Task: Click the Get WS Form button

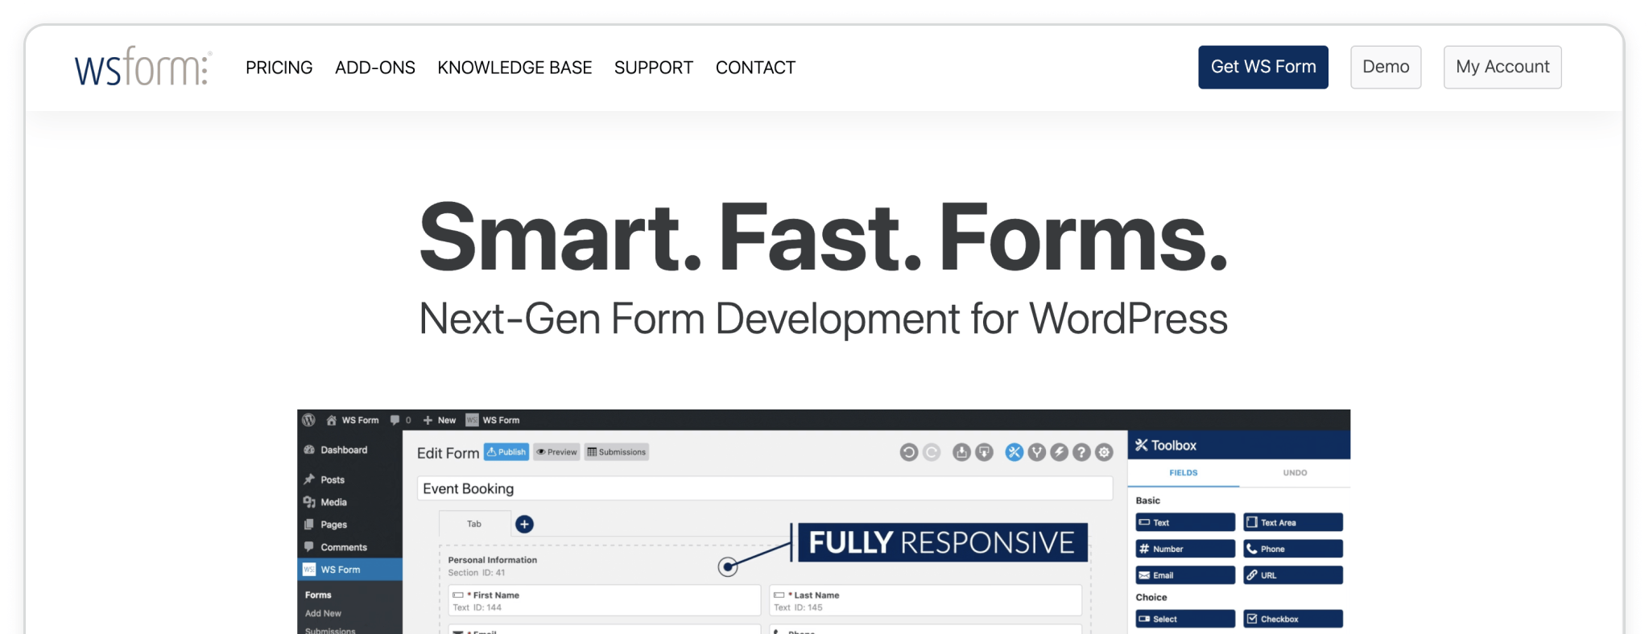Action: click(x=1263, y=67)
